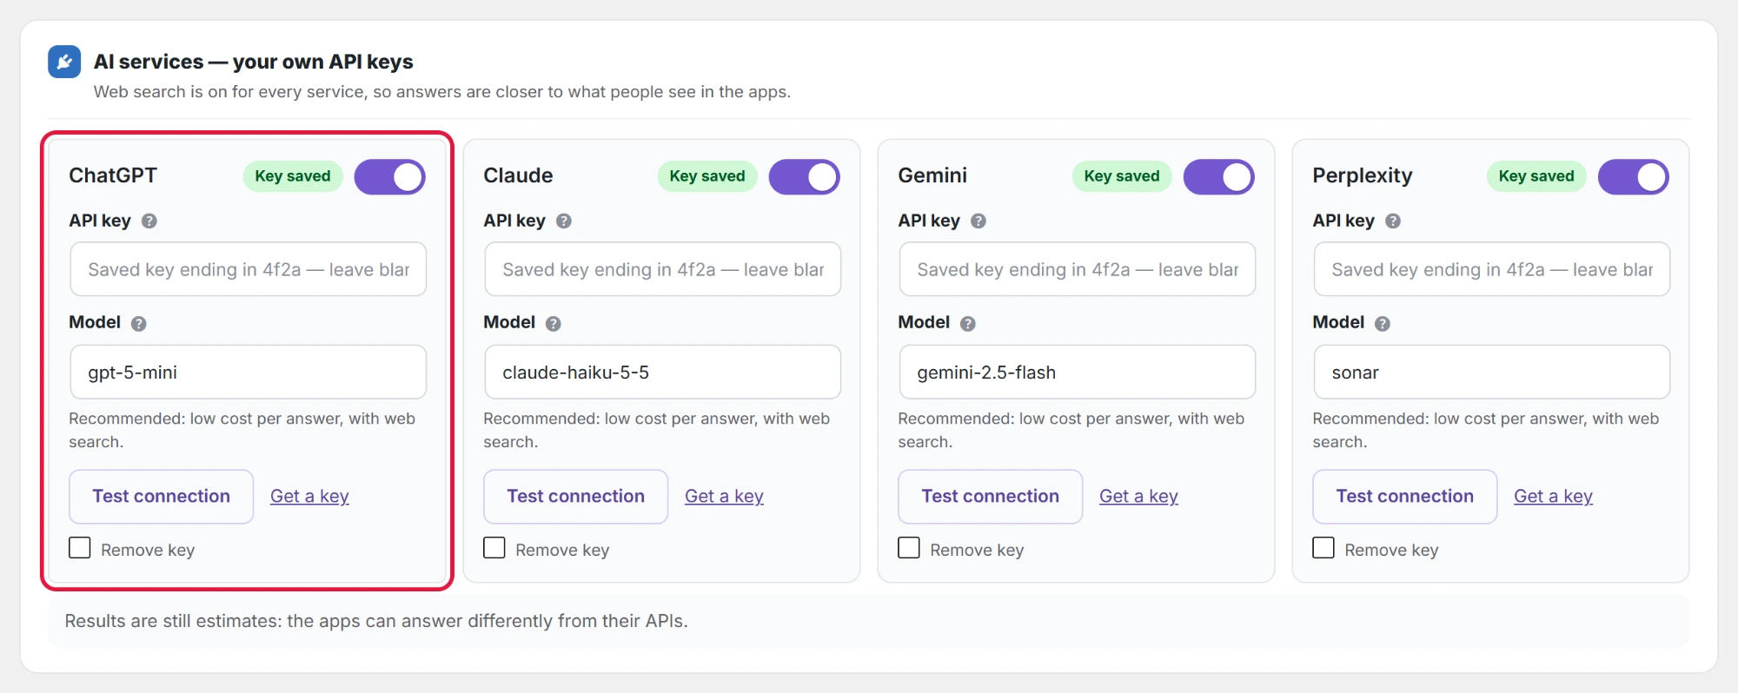Test the ChatGPT connection

pyautogui.click(x=162, y=497)
